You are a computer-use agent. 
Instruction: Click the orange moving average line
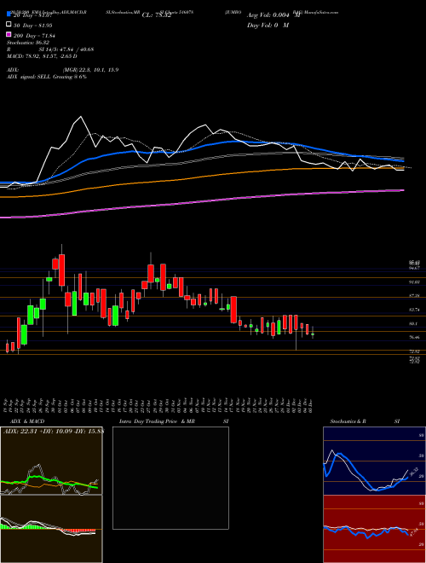pyautogui.click(x=201, y=177)
